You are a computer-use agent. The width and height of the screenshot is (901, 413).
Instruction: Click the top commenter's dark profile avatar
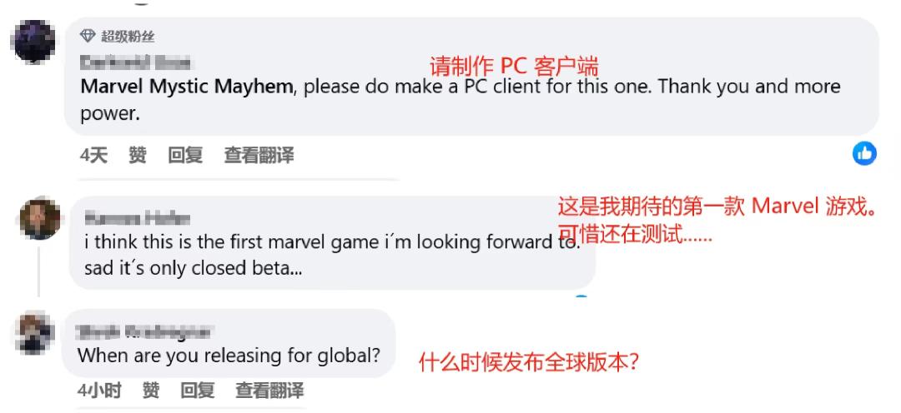click(x=34, y=42)
